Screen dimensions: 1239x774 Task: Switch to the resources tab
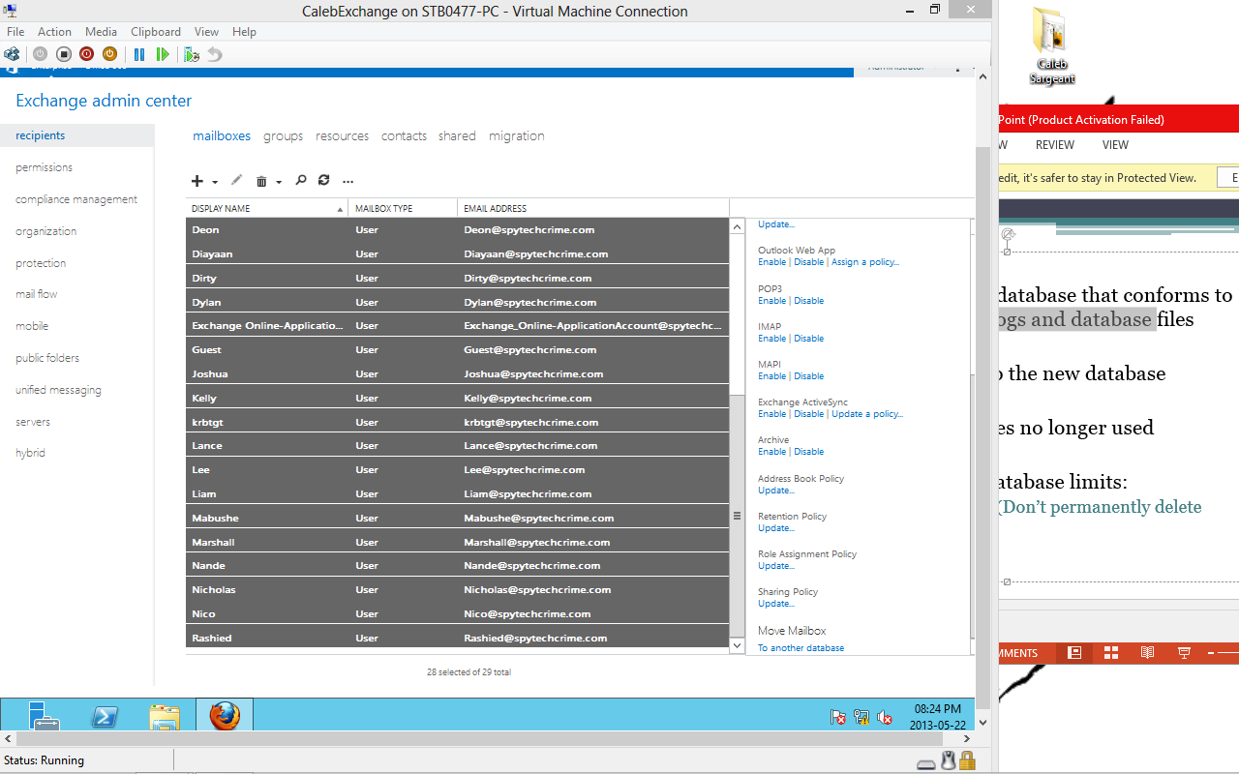click(342, 136)
